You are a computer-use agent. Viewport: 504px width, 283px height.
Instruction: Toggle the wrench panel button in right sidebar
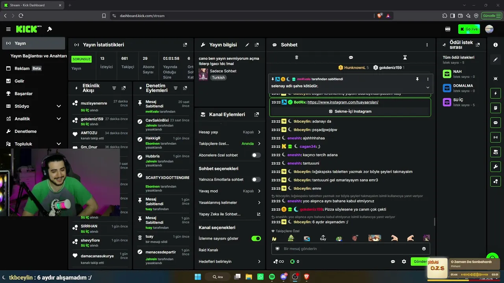(x=495, y=167)
